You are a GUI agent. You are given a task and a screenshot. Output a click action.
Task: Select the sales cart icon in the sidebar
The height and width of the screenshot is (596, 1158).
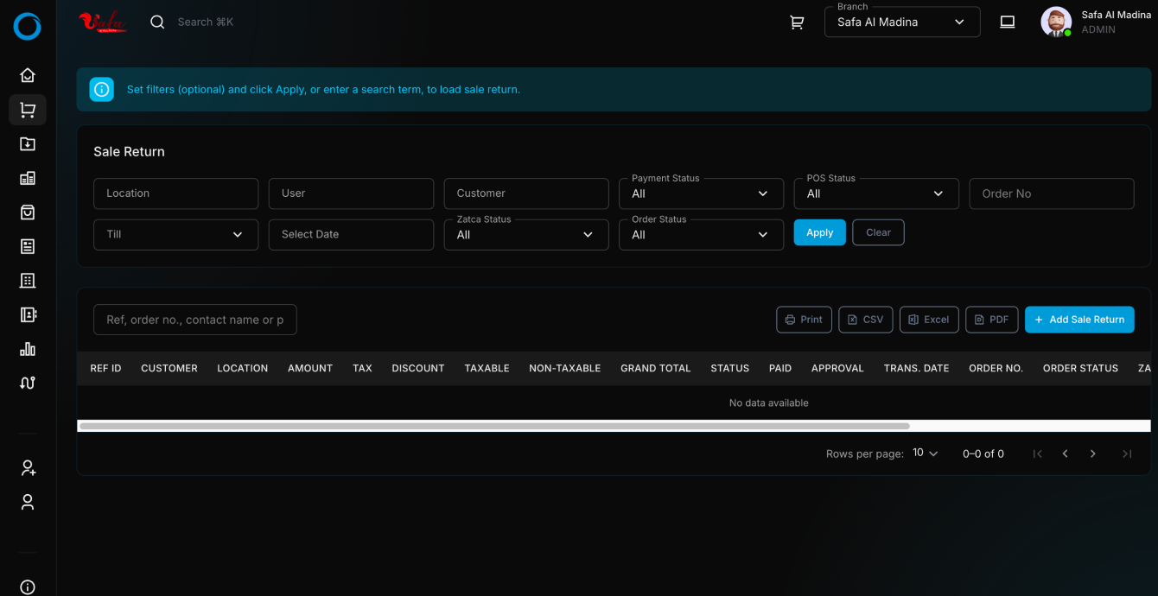[x=28, y=110]
